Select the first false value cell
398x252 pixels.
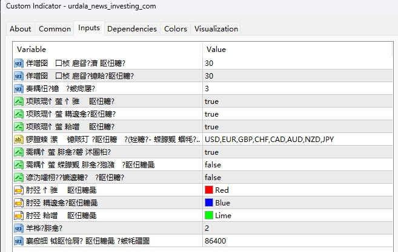[297, 164]
